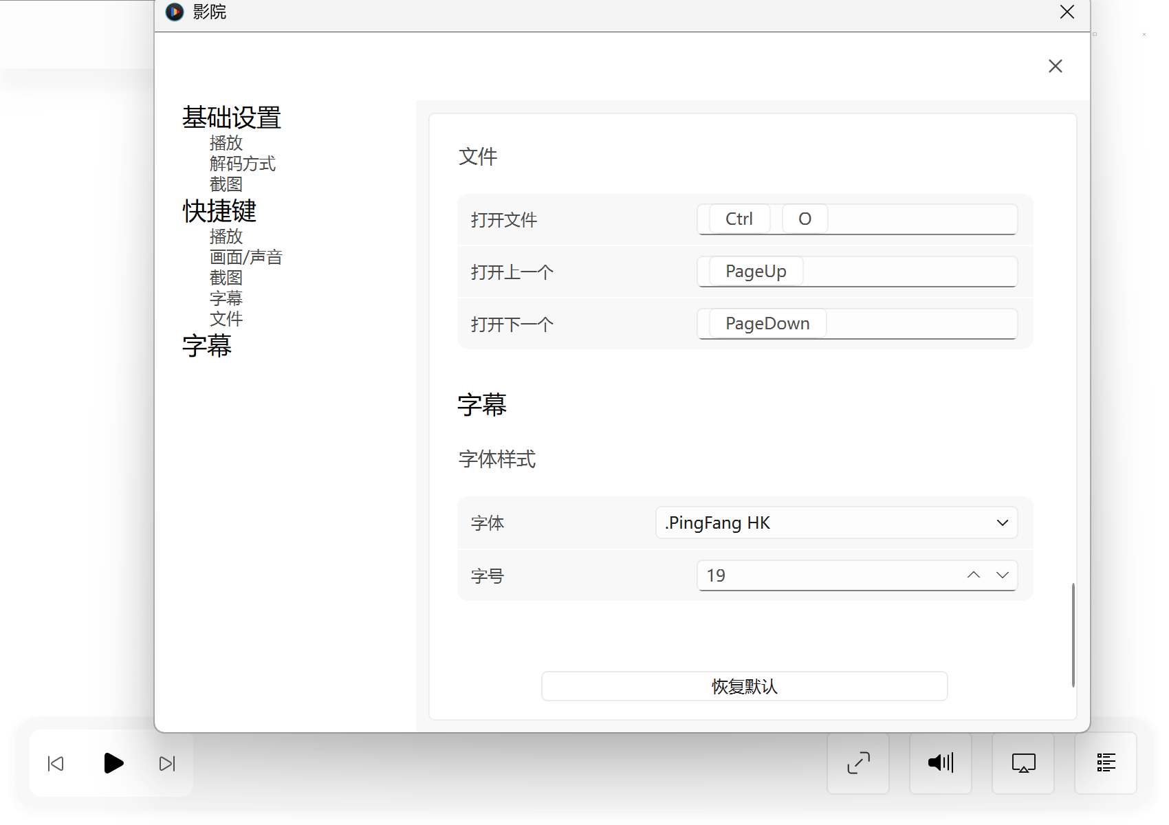Open 播放 under 基础设置
1169x825 pixels.
coord(226,143)
